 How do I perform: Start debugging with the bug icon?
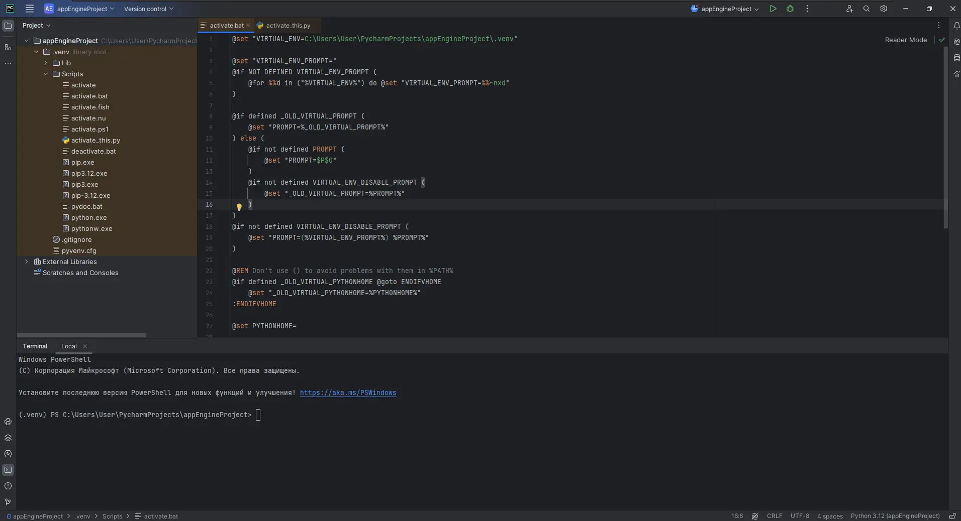coord(790,9)
